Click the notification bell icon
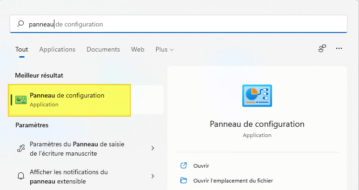The width and height of the screenshot is (359, 190). (21, 176)
